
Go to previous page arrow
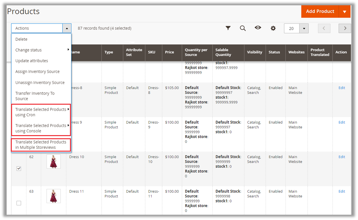324,28
